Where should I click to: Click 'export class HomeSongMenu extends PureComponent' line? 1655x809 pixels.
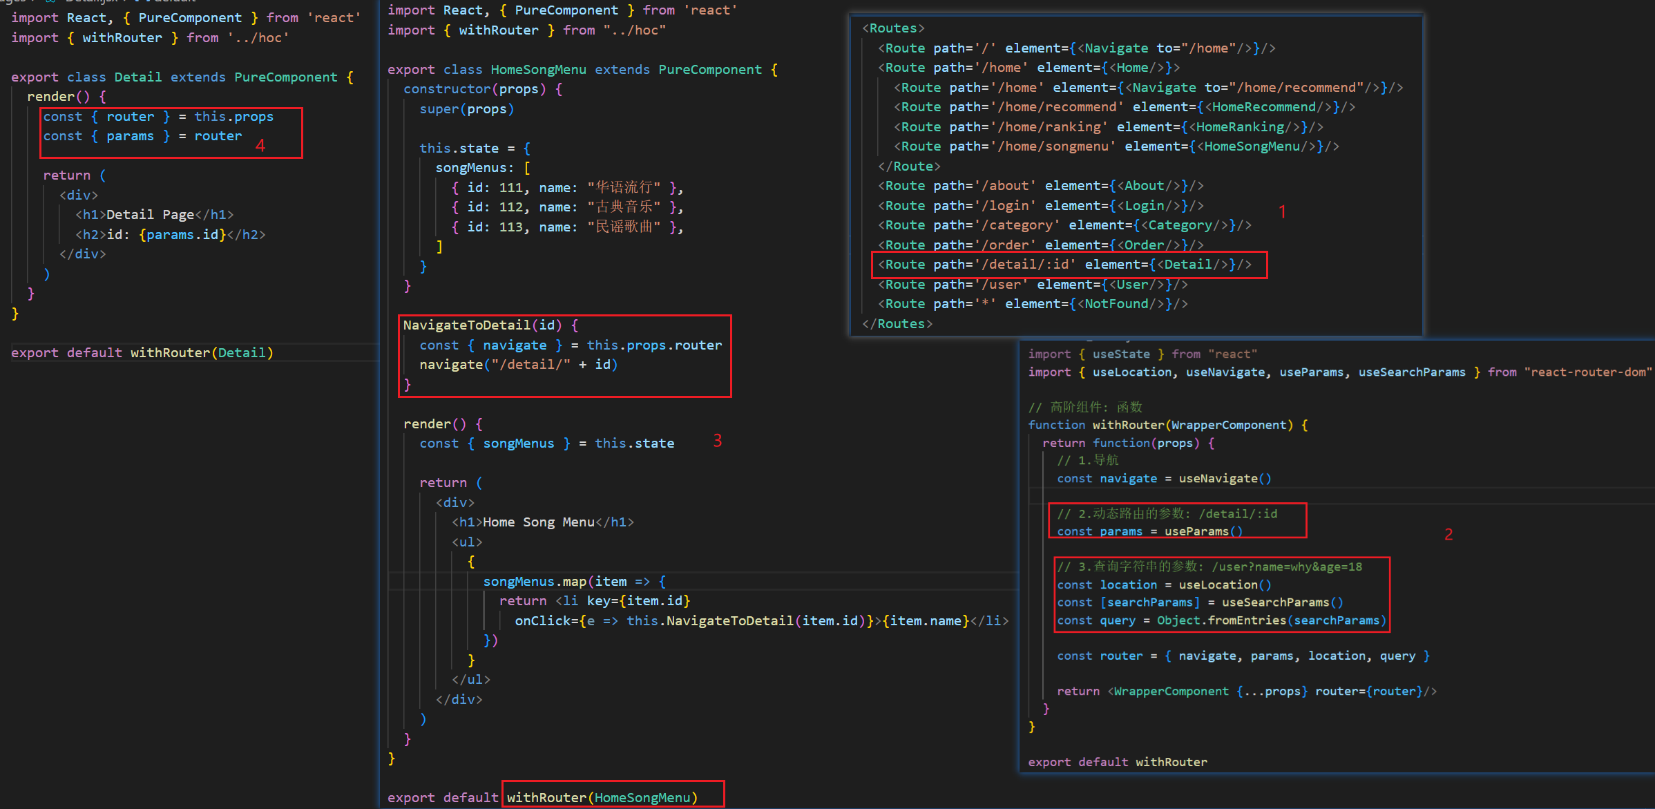click(582, 70)
